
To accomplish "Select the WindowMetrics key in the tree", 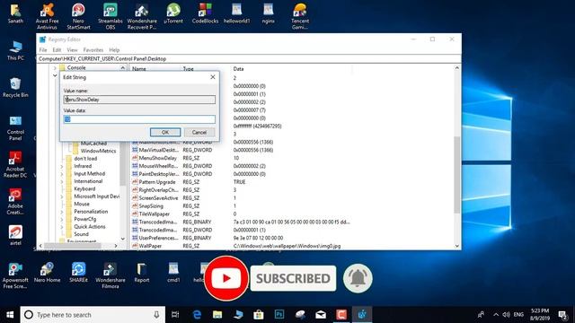I will (x=98, y=151).
